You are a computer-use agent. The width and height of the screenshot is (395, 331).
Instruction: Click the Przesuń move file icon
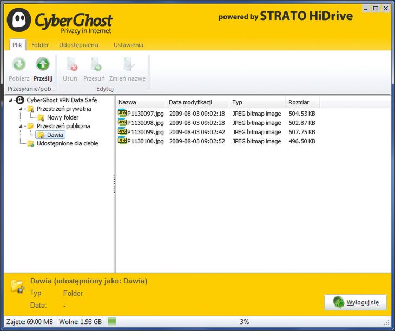click(x=95, y=64)
